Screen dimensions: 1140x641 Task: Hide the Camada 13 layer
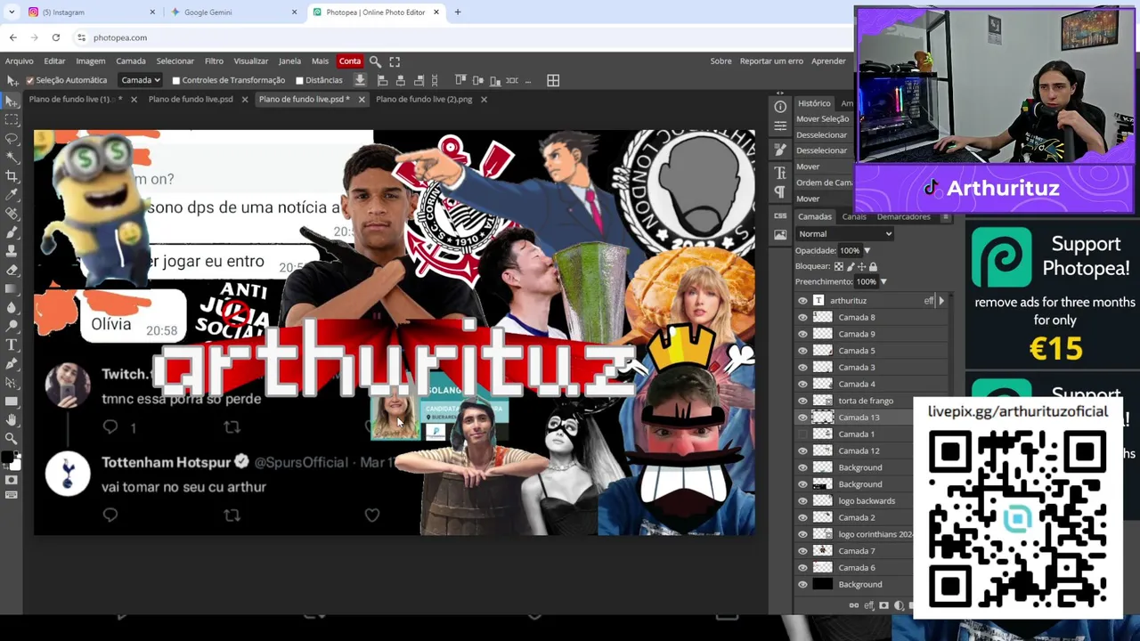click(802, 418)
